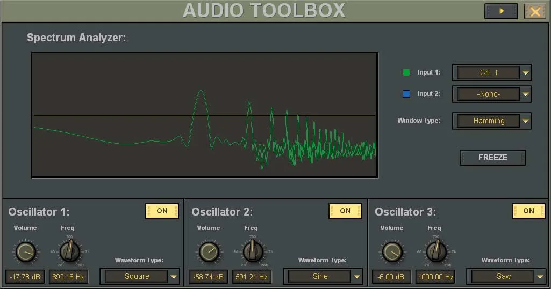Image resolution: width=551 pixels, height=289 pixels.
Task: Click the -17.78 dB volume value
Action: click(x=25, y=277)
